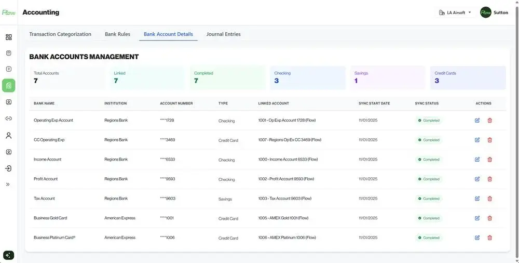Delete the Tax Account row
The image size is (519, 263).
pos(489,199)
